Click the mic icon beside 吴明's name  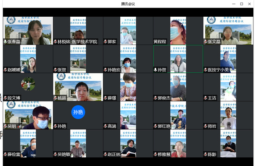[5, 126]
